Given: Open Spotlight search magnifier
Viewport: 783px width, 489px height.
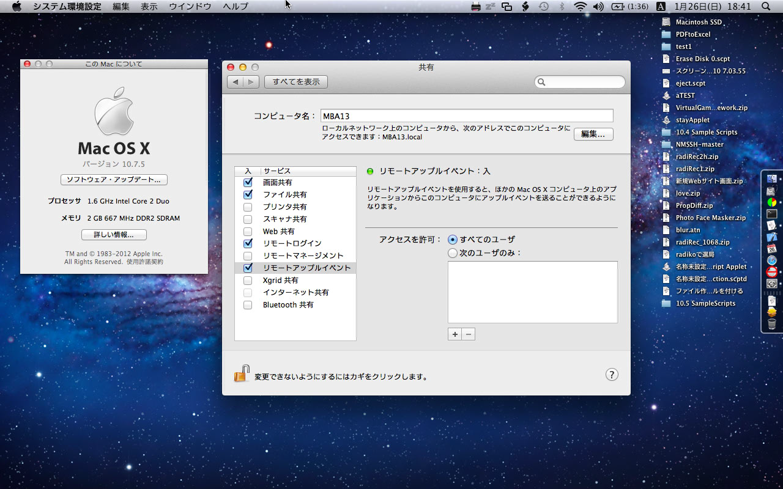Looking at the screenshot, I should click(x=766, y=6).
